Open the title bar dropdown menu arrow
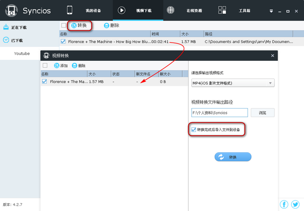Viewport: 304px width, 211px height. [x=271, y=11]
